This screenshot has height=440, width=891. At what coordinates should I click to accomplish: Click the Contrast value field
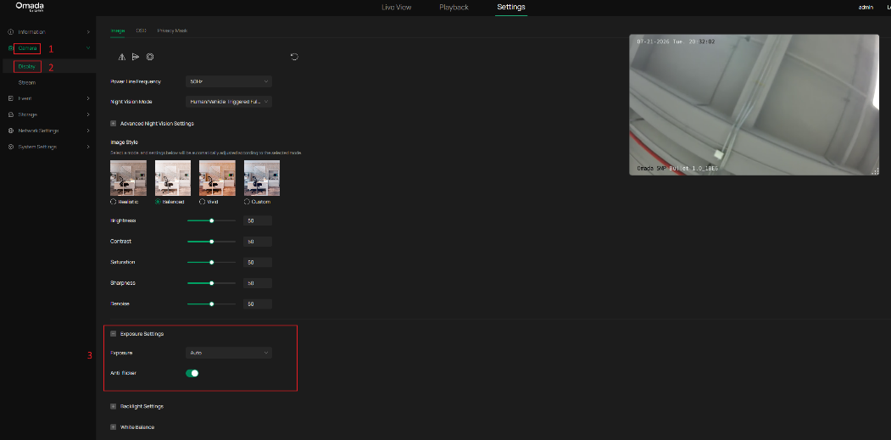pos(258,242)
